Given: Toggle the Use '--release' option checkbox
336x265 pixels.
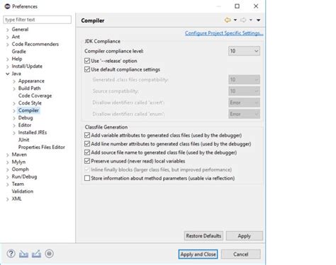Looking at the screenshot, I should point(87,61).
